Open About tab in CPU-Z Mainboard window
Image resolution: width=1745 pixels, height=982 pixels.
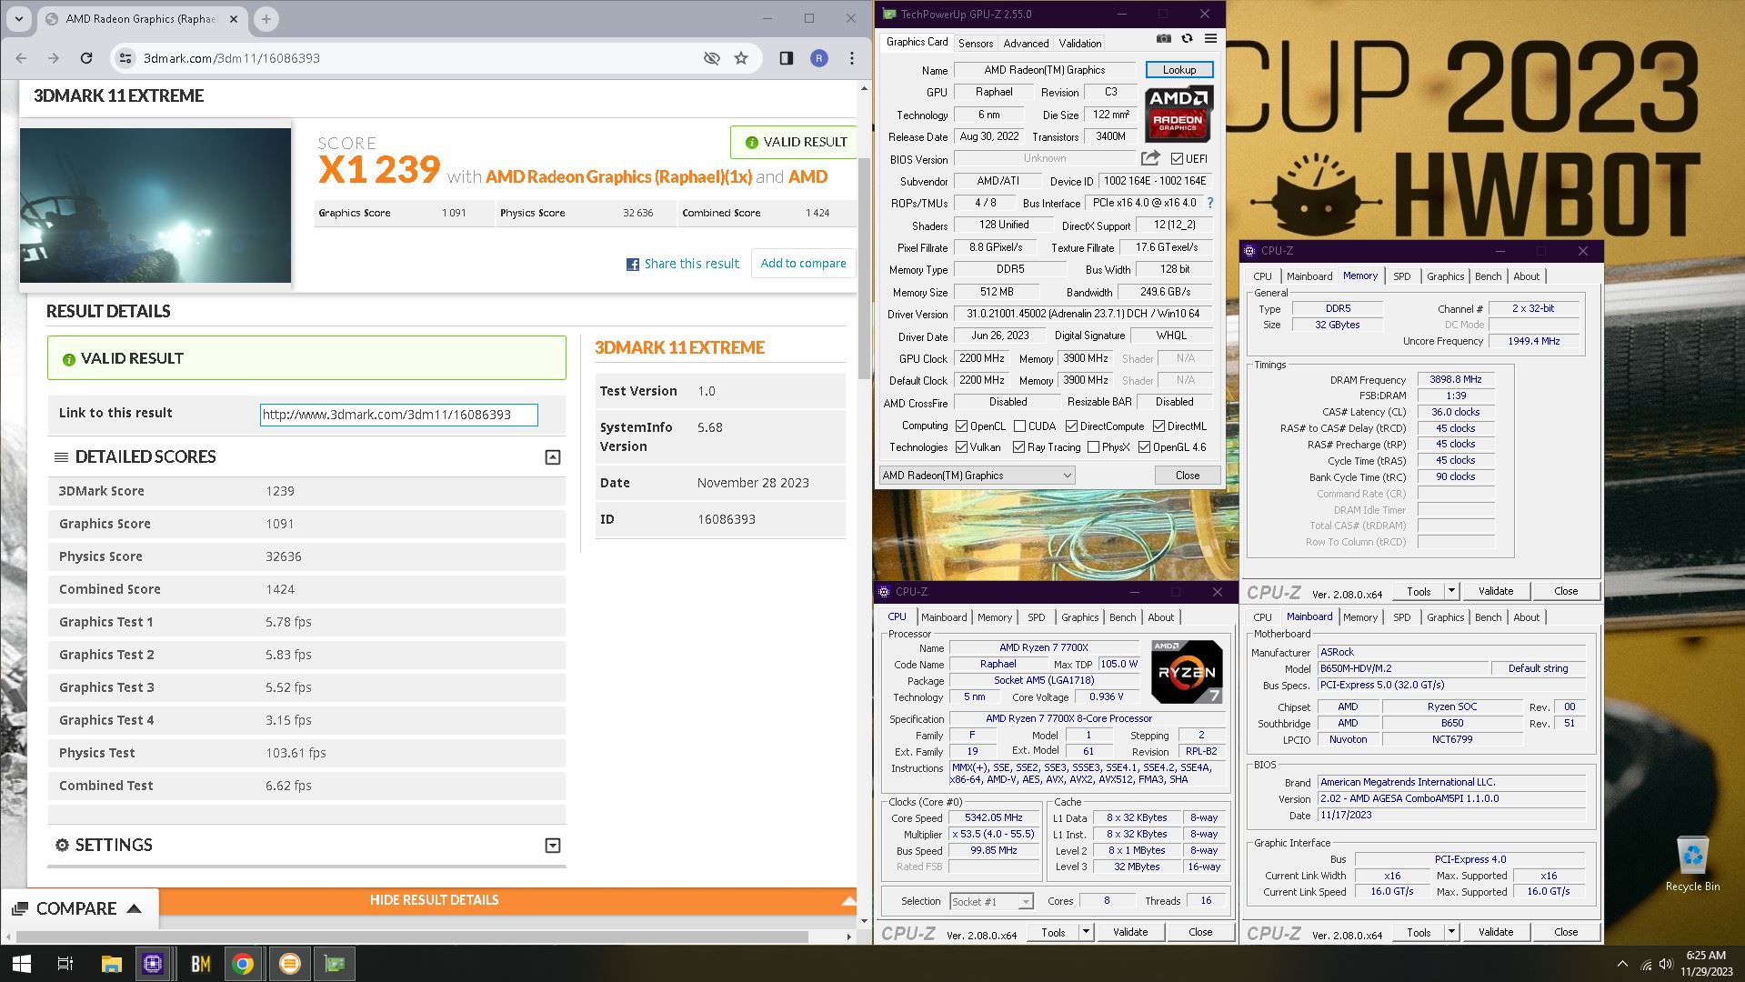(x=1527, y=617)
